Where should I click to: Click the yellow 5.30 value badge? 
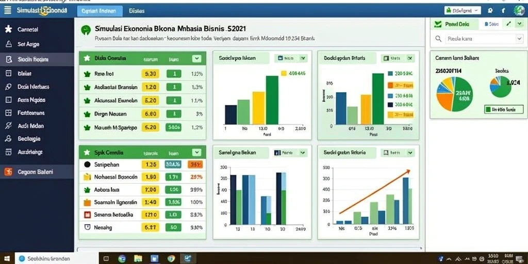tap(150, 74)
